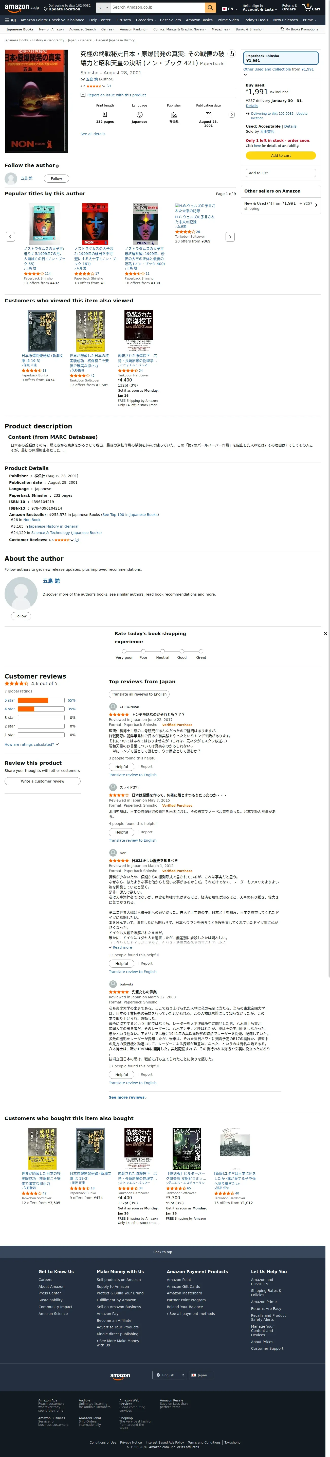This screenshot has width=330, height=1457.
Task: Click the search magnifier button
Action: (210, 7)
